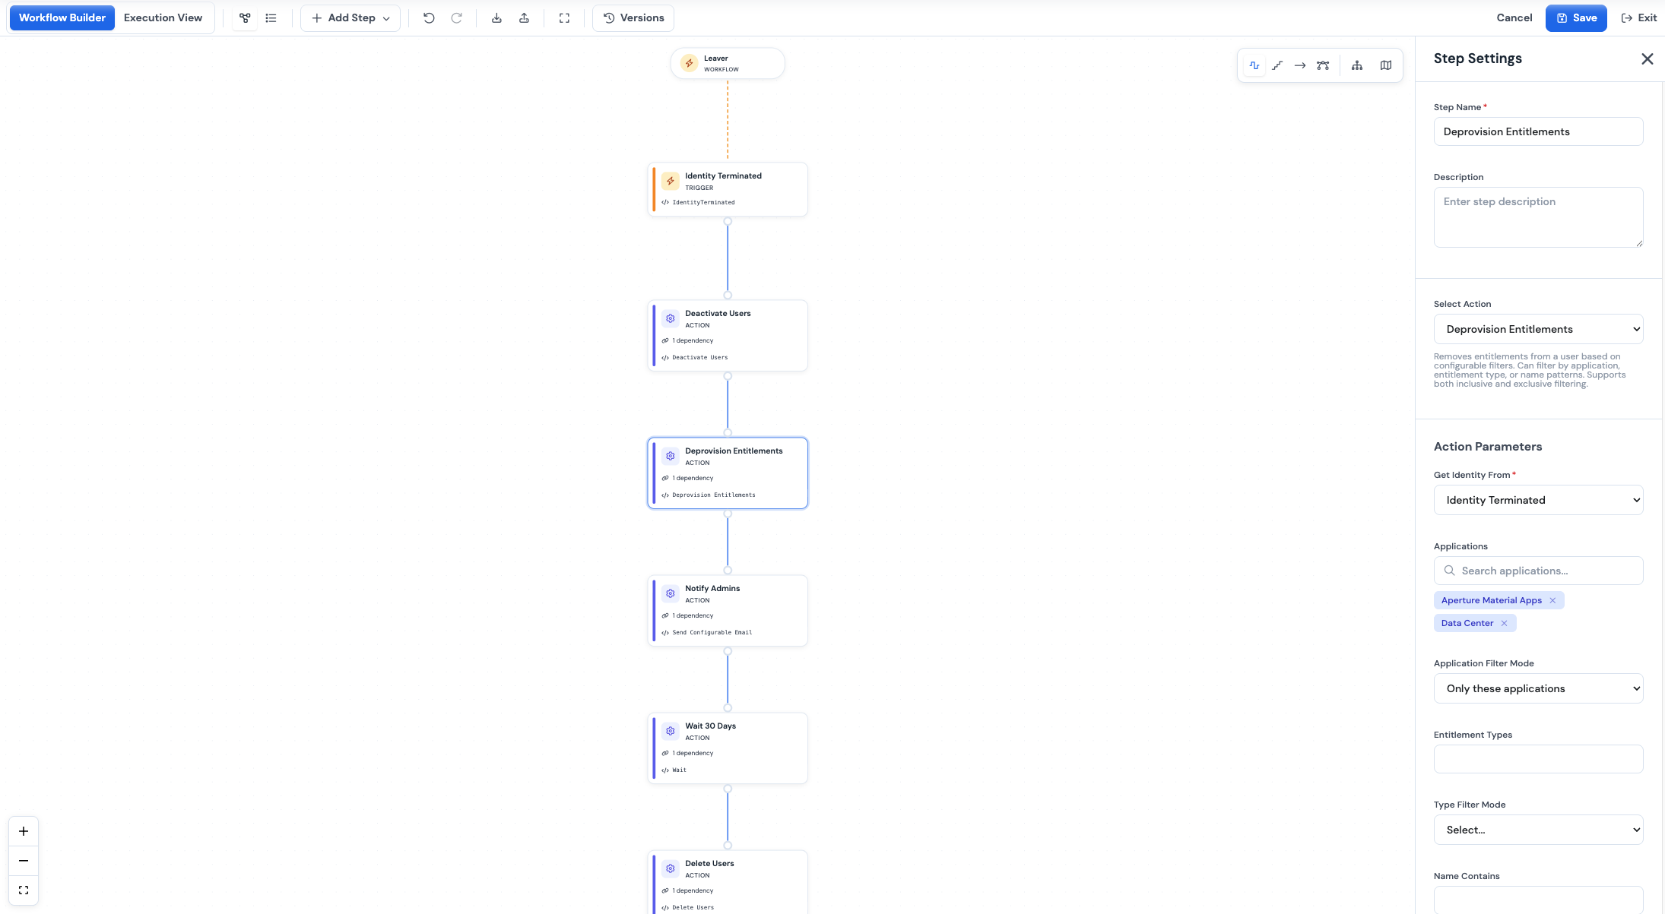Click the redo icon
1665x914 pixels.
tap(456, 17)
